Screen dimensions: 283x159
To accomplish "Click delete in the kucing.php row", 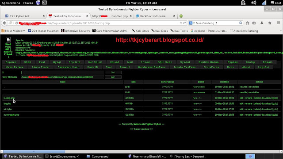I will [x=256, y=98].
